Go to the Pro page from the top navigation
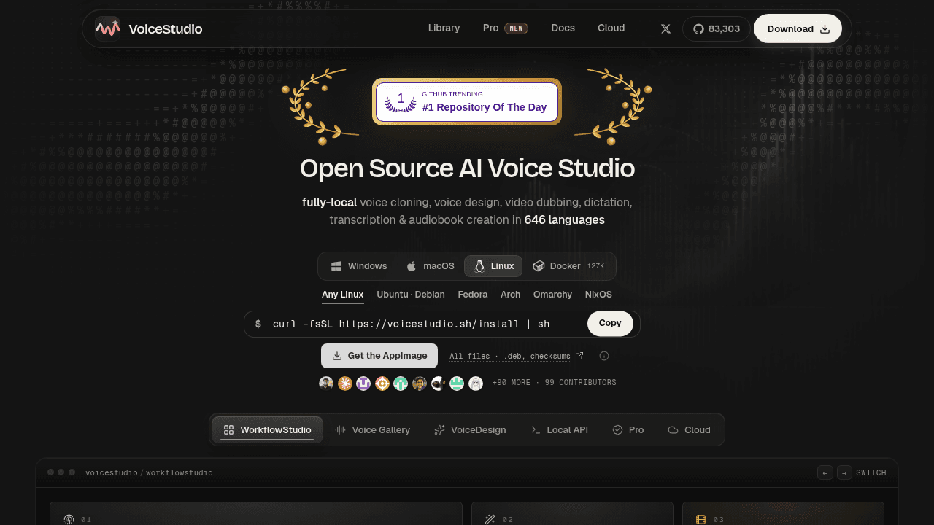This screenshot has height=525, width=934. click(505, 28)
